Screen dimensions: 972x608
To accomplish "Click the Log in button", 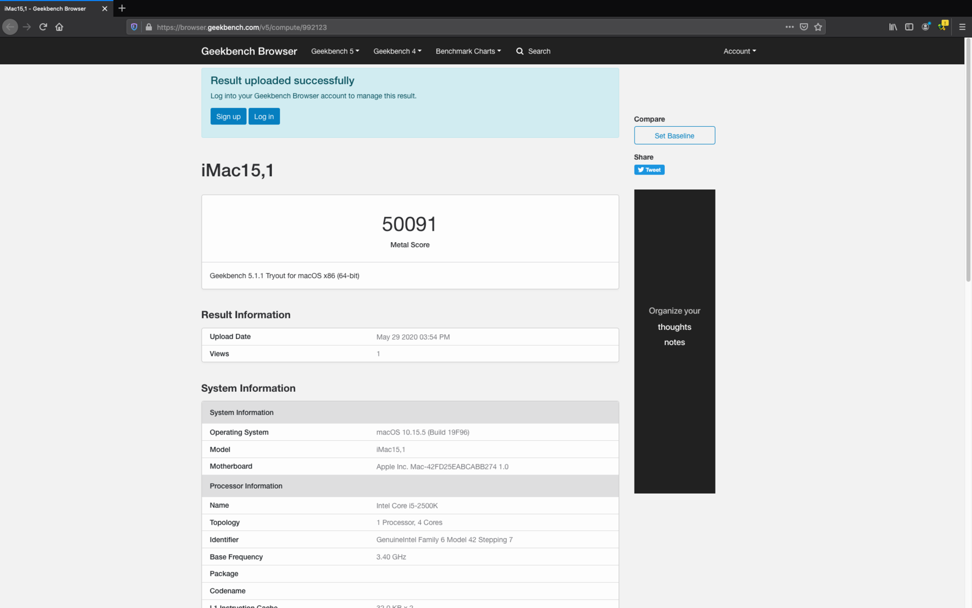I will pos(264,117).
